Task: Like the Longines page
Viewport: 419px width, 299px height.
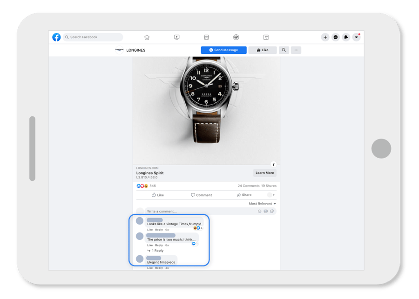Action: [x=263, y=50]
